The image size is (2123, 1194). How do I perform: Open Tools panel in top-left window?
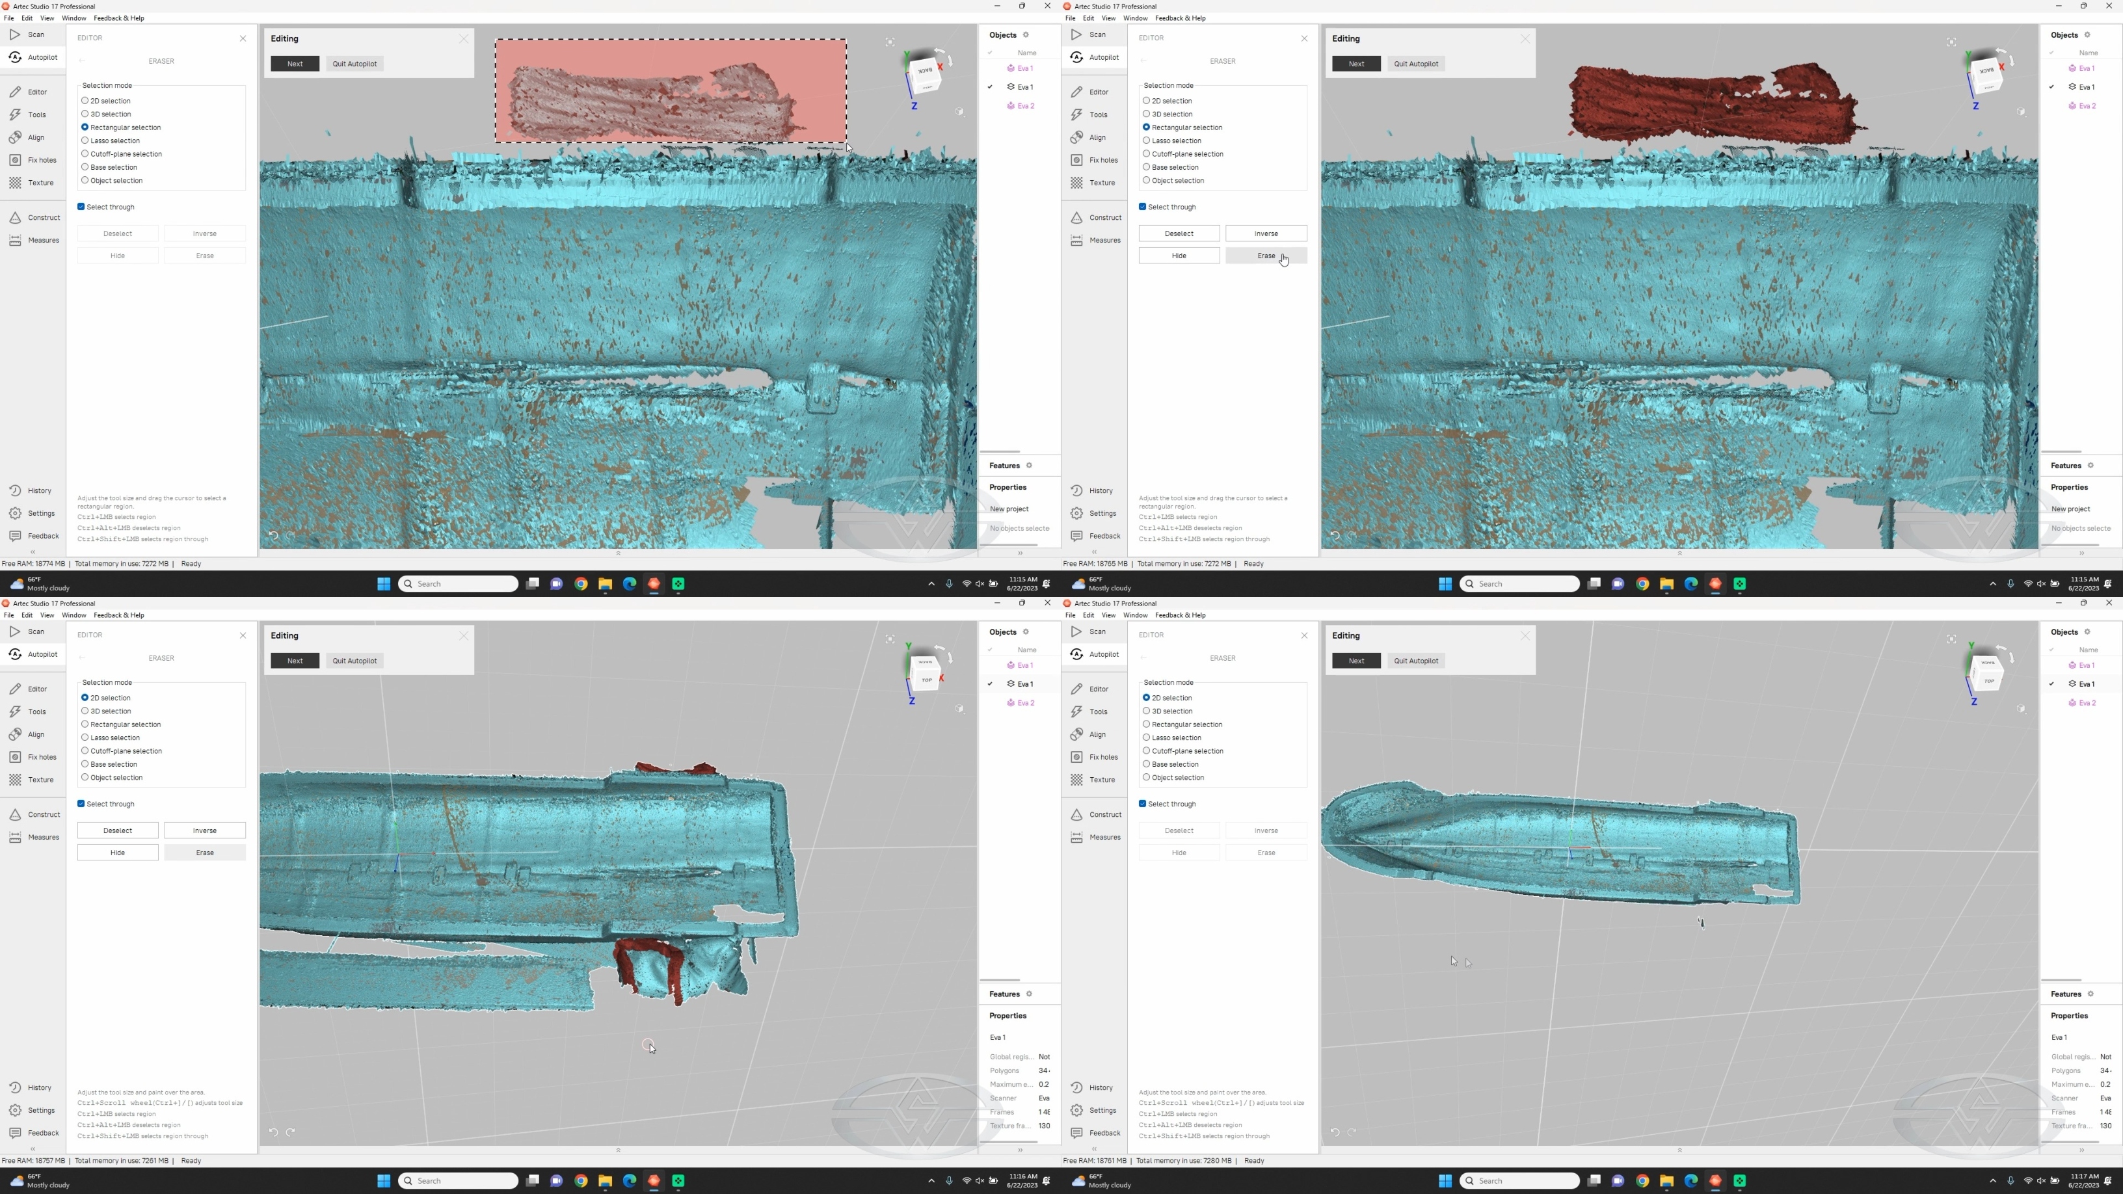click(29, 114)
